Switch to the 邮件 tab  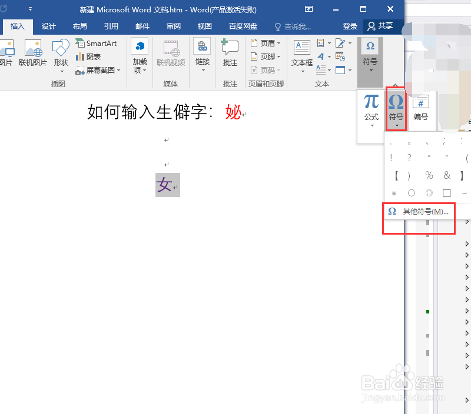(x=142, y=26)
